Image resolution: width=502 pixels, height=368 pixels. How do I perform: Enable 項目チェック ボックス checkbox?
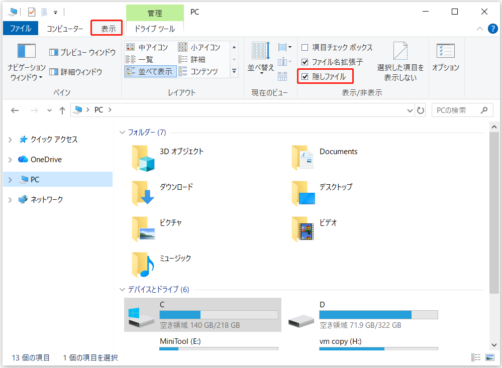coord(337,47)
